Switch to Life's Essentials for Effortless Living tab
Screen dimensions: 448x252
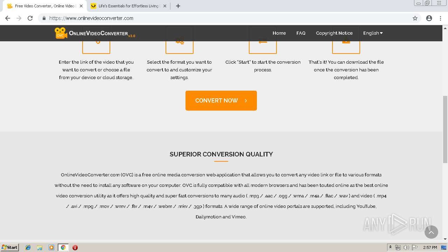(x=128, y=6)
